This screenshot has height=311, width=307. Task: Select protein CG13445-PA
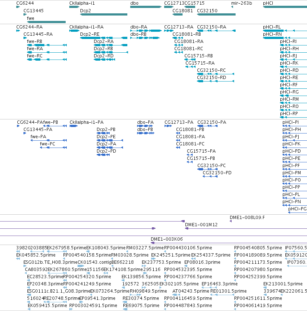tap(38, 130)
